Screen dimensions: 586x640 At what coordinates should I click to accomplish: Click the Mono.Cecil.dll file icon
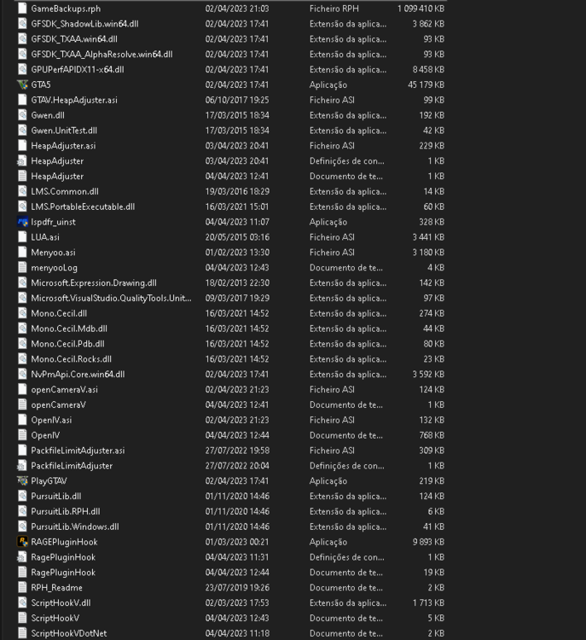pyautogui.click(x=22, y=313)
